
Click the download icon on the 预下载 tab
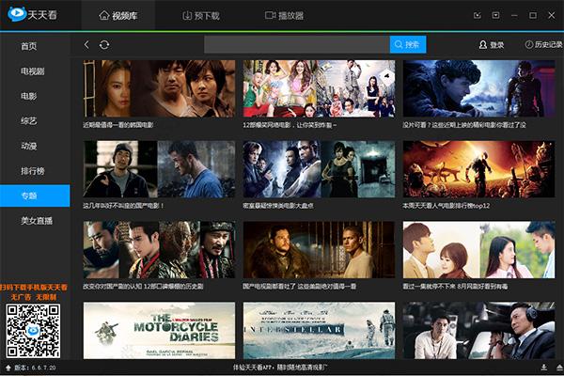pyautogui.click(x=187, y=15)
